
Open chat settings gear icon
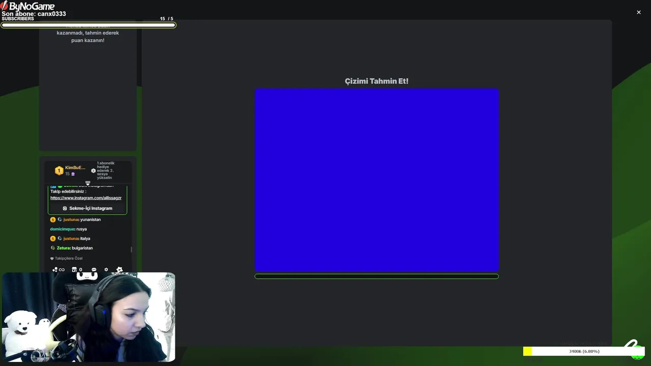click(x=106, y=270)
